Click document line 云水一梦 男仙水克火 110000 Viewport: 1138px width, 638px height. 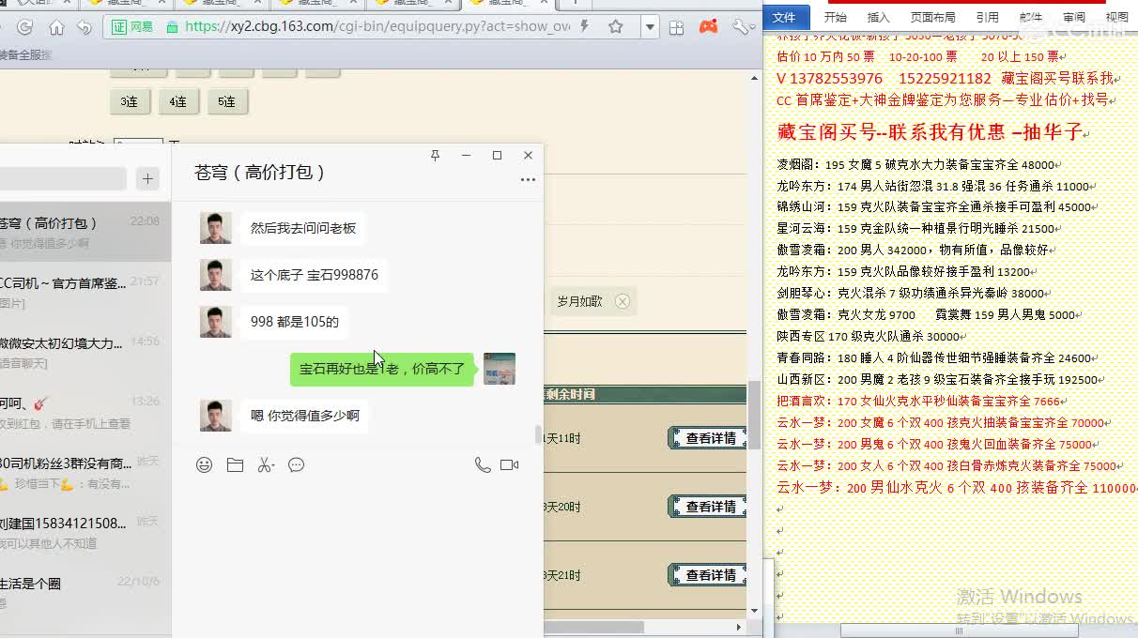tap(957, 488)
